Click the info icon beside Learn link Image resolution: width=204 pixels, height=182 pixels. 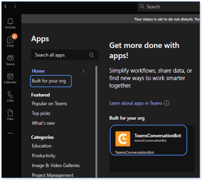click(x=167, y=103)
